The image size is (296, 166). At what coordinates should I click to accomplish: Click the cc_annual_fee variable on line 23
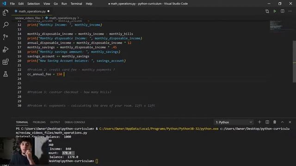coord(39,74)
